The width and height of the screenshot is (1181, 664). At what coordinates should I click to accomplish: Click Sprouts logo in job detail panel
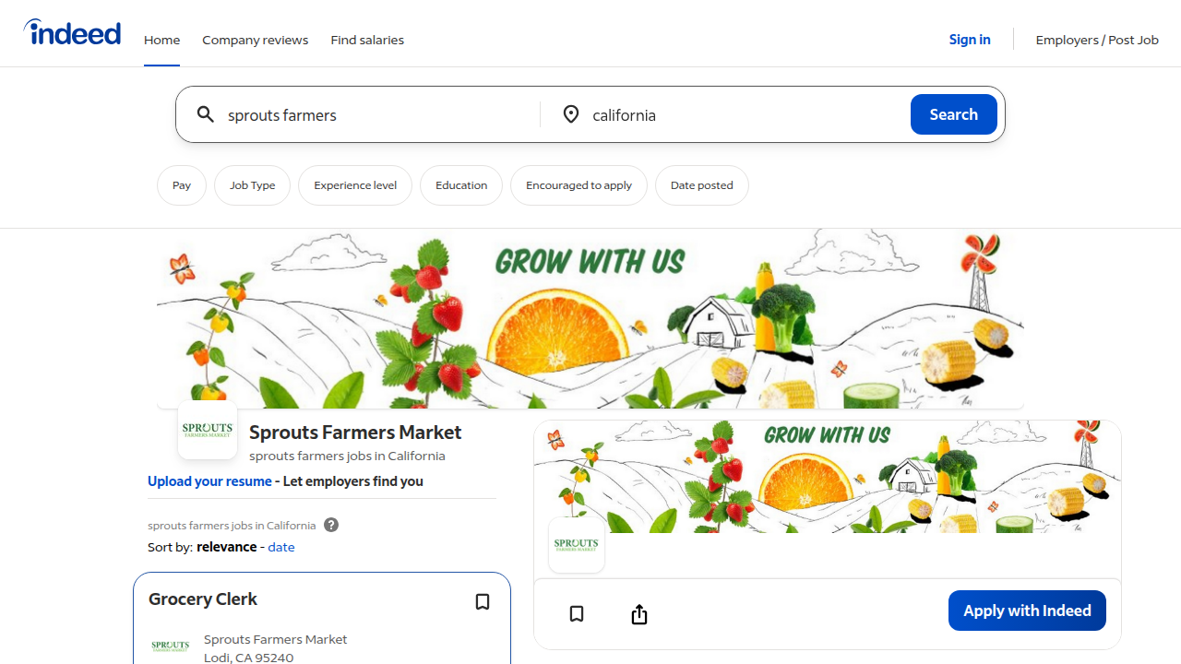[x=577, y=544]
